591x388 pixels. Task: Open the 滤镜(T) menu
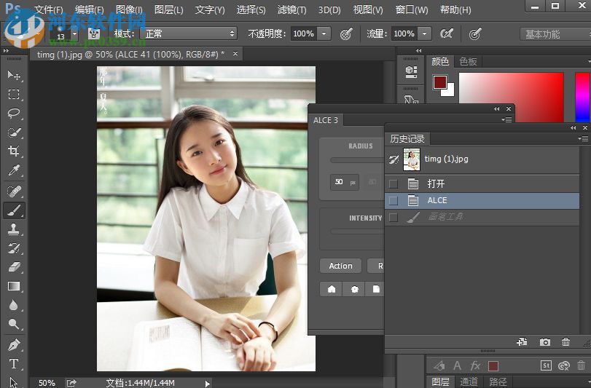click(291, 9)
